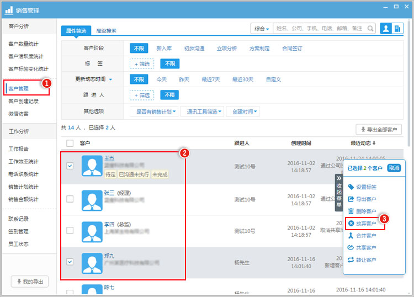
Task: Filter customer stage by 方案制定
Action: [259, 49]
